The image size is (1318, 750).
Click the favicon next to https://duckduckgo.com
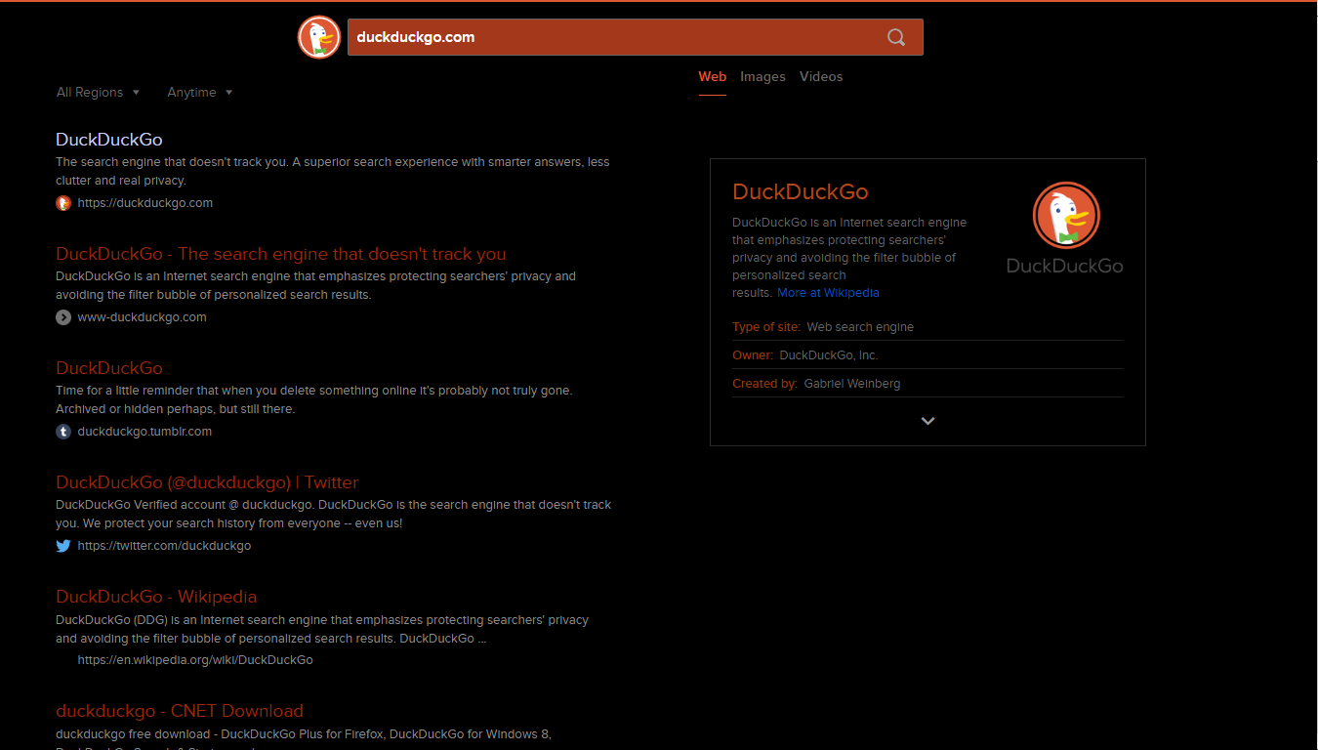coord(63,203)
